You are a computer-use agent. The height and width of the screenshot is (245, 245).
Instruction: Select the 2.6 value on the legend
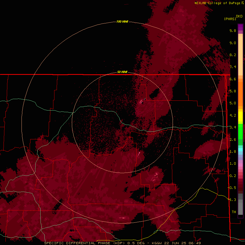(x=233, y=140)
